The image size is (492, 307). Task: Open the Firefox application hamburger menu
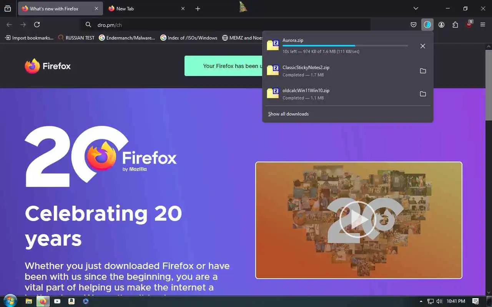(483, 25)
